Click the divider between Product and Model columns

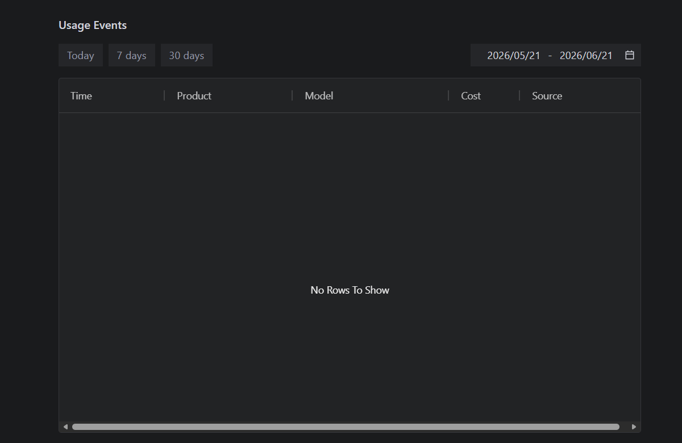(x=292, y=95)
